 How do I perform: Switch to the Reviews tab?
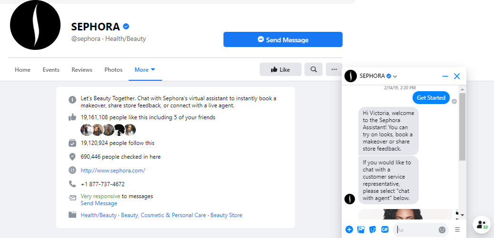point(82,70)
